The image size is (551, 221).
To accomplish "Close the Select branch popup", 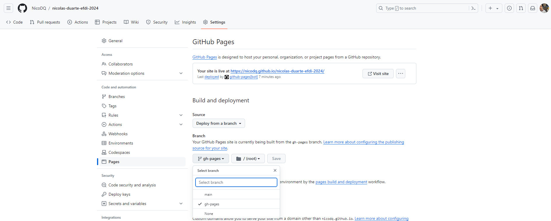I will [275, 170].
